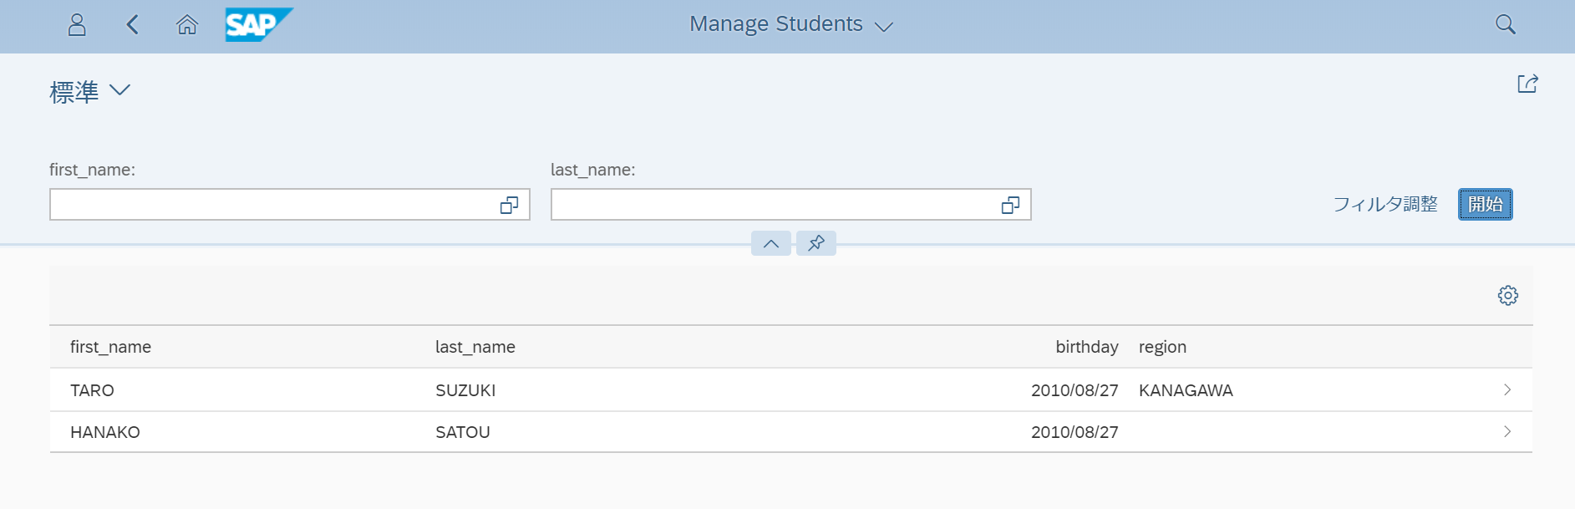Go to the home page icon
This screenshot has height=509, width=1575.
tap(187, 25)
